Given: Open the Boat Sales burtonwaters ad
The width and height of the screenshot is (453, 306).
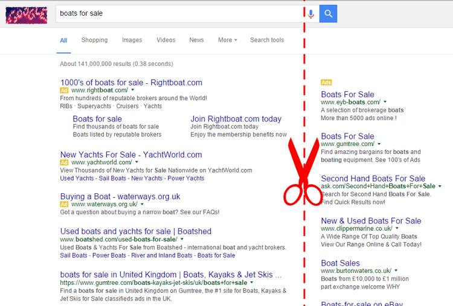Looking at the screenshot, I should [341, 263].
